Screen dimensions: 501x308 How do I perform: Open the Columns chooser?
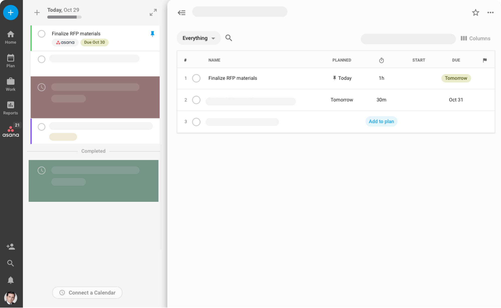(x=475, y=38)
